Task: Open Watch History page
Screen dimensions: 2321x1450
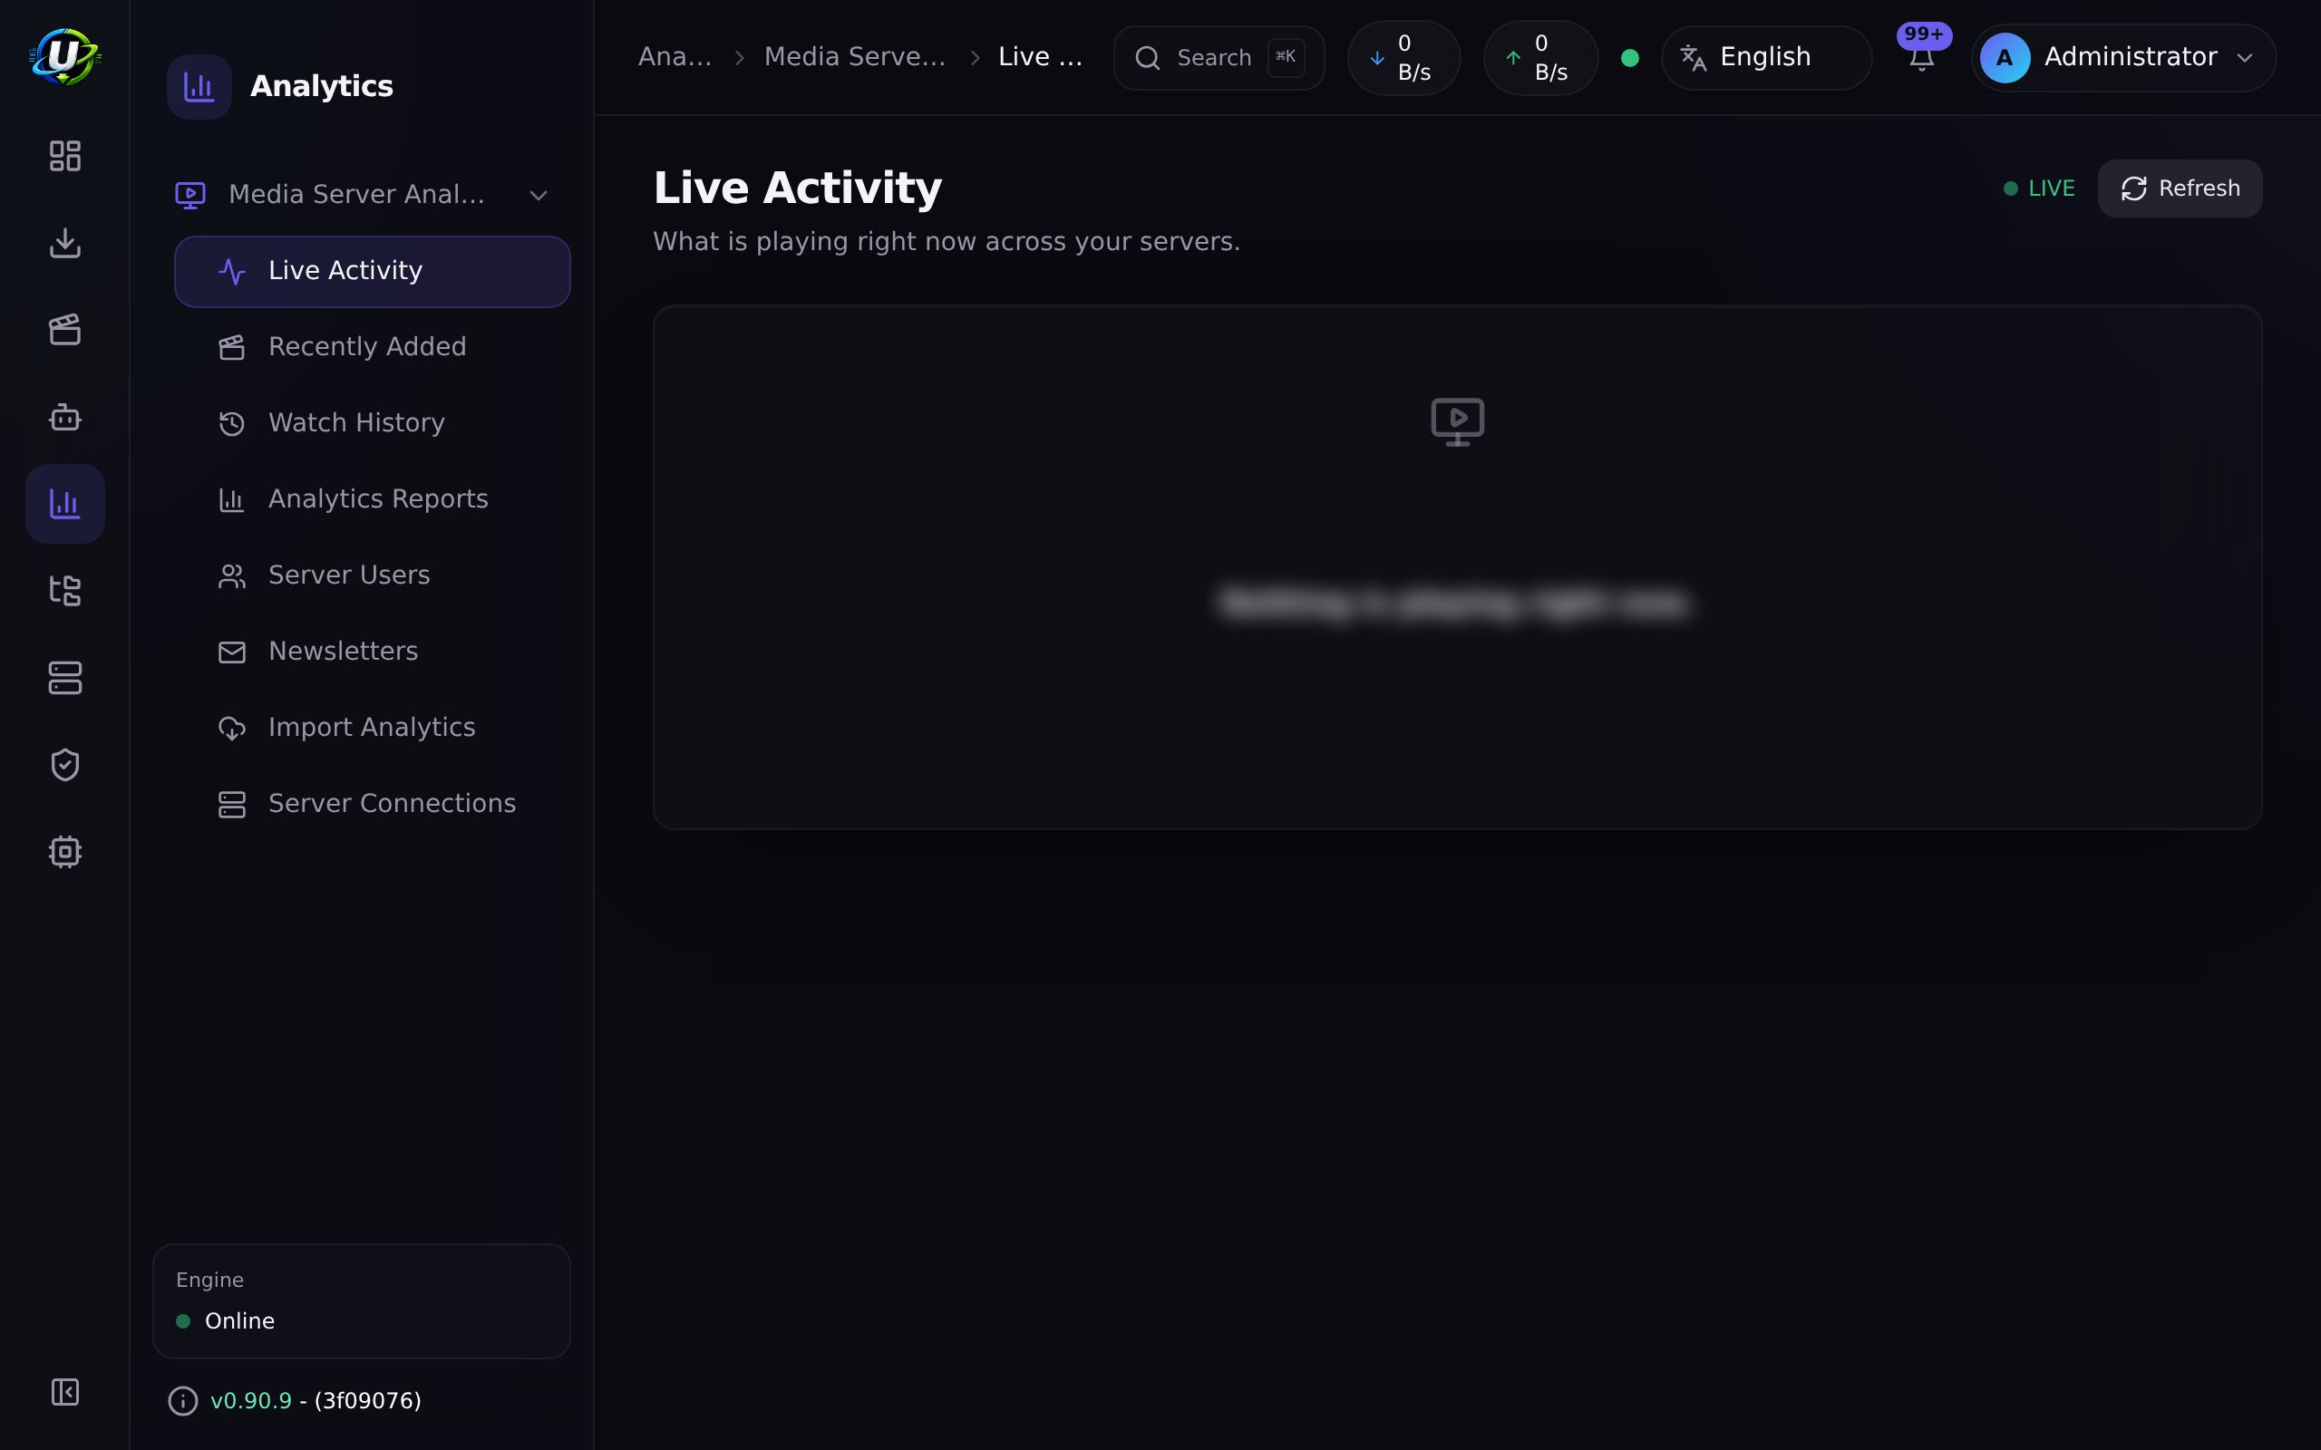Action: (x=372, y=423)
